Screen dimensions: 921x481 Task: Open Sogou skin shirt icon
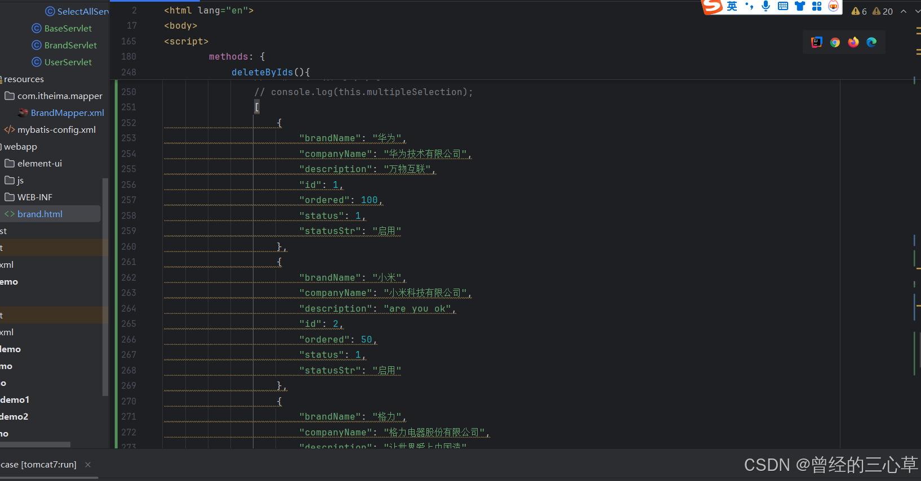(x=800, y=6)
